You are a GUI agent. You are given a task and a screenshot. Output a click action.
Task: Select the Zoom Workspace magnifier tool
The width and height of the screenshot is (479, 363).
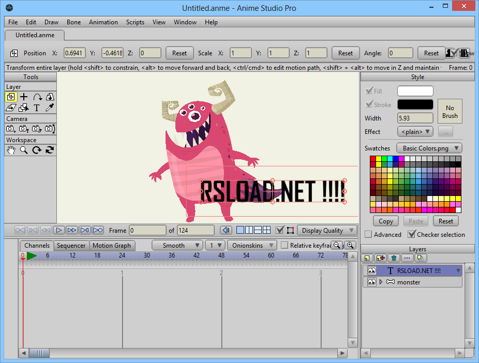point(24,150)
